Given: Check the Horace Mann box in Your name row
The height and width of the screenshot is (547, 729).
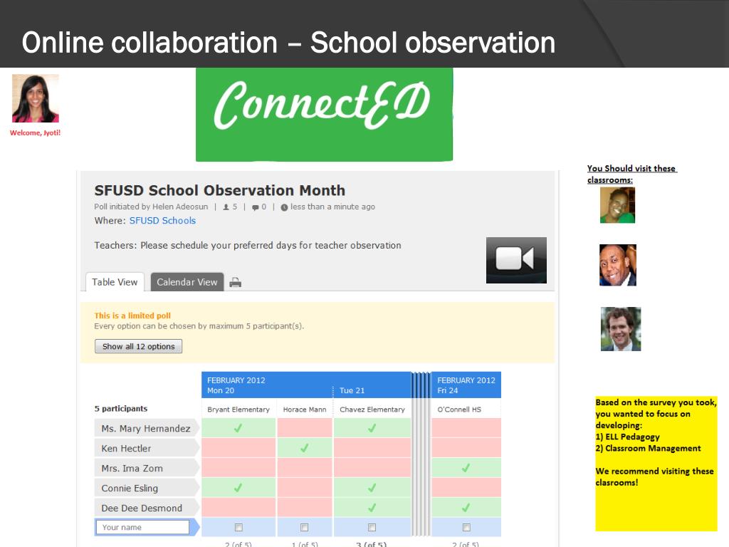Looking at the screenshot, I should click(305, 527).
